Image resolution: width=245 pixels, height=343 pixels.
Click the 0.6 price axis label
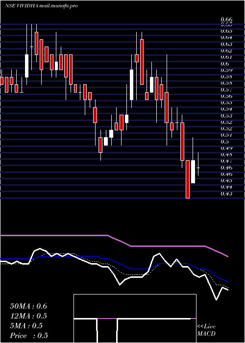coord(224,64)
